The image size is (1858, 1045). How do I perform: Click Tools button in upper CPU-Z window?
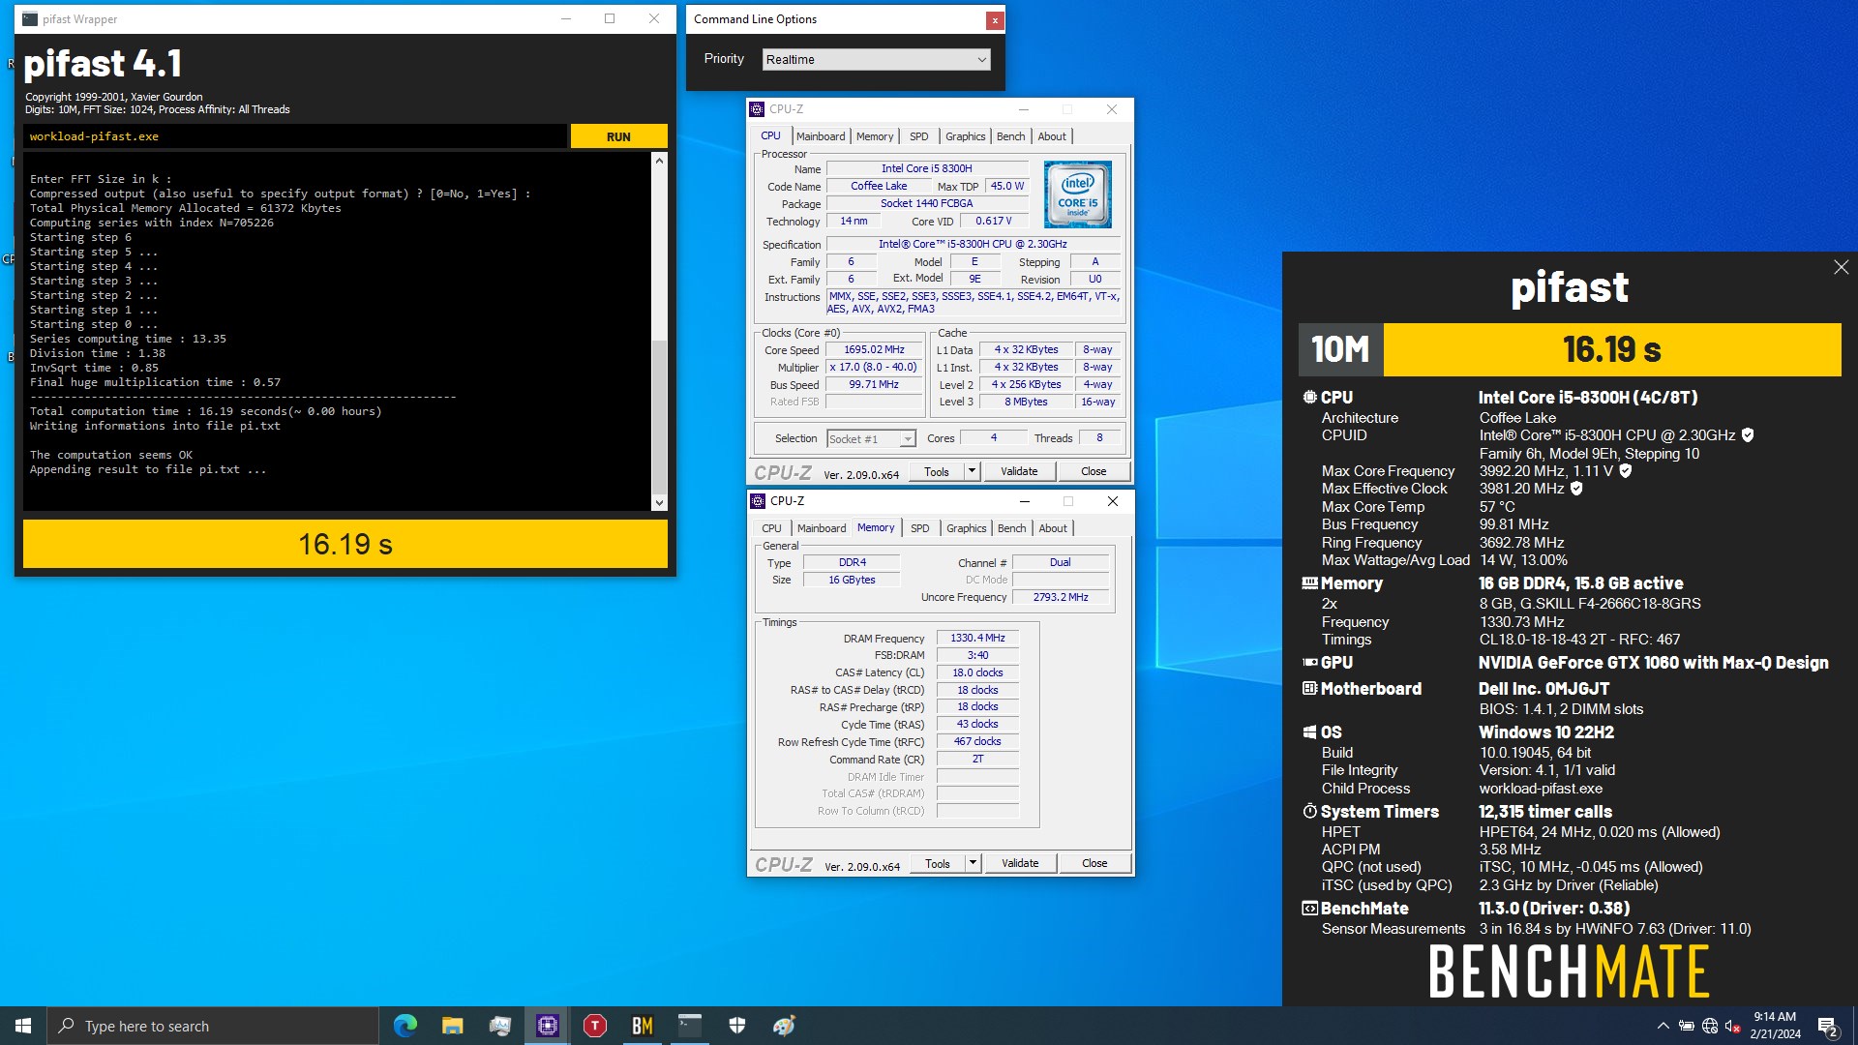coord(937,472)
